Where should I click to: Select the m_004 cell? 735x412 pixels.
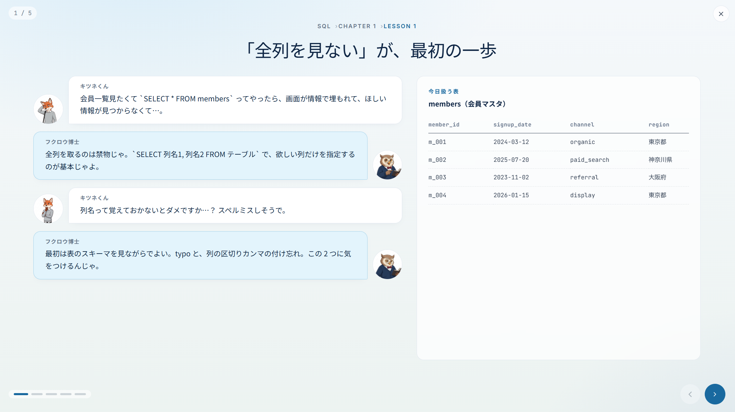[437, 195]
